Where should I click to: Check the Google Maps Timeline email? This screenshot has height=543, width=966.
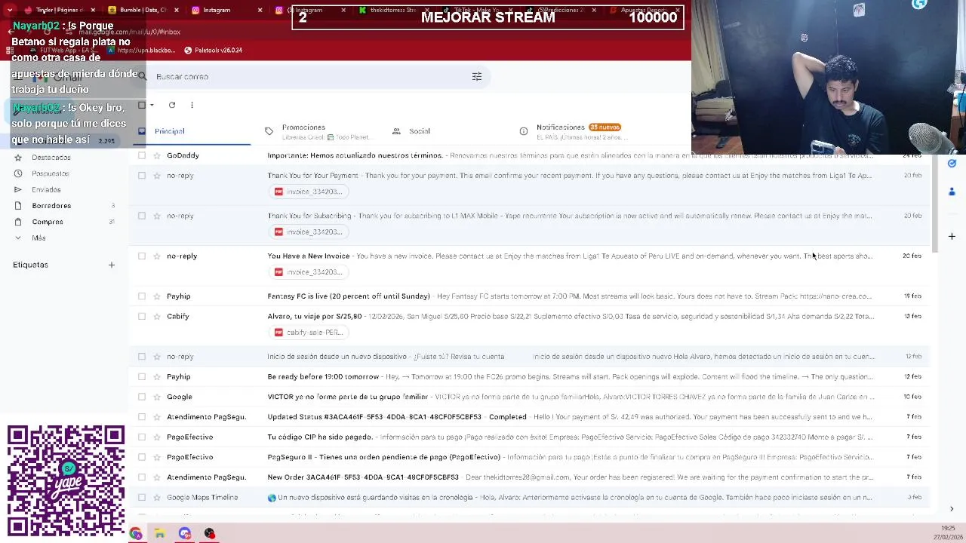(x=142, y=497)
